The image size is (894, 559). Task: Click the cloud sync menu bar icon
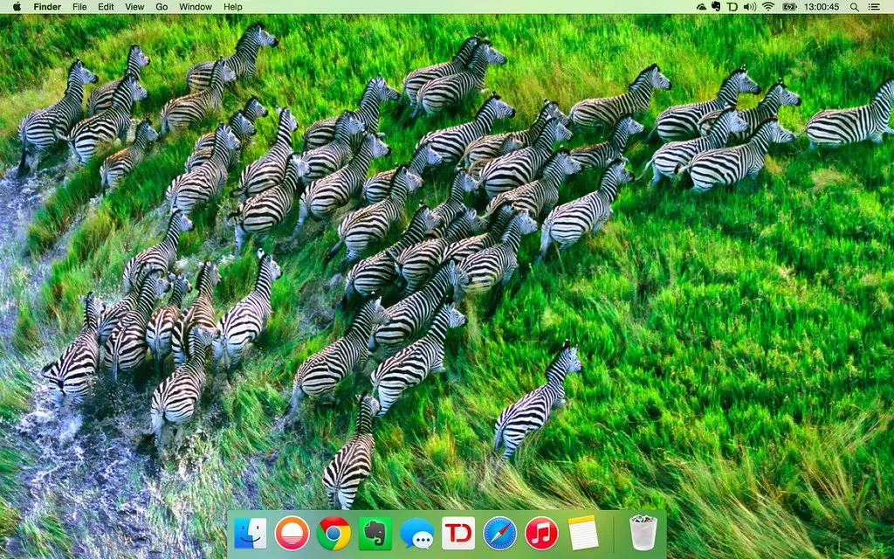pyautogui.click(x=701, y=7)
